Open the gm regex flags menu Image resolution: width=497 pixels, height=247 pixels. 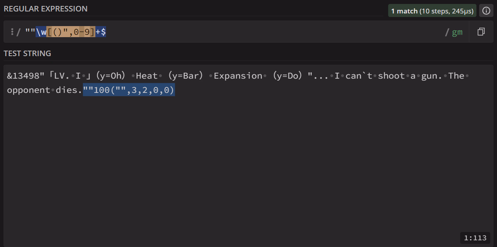click(457, 32)
